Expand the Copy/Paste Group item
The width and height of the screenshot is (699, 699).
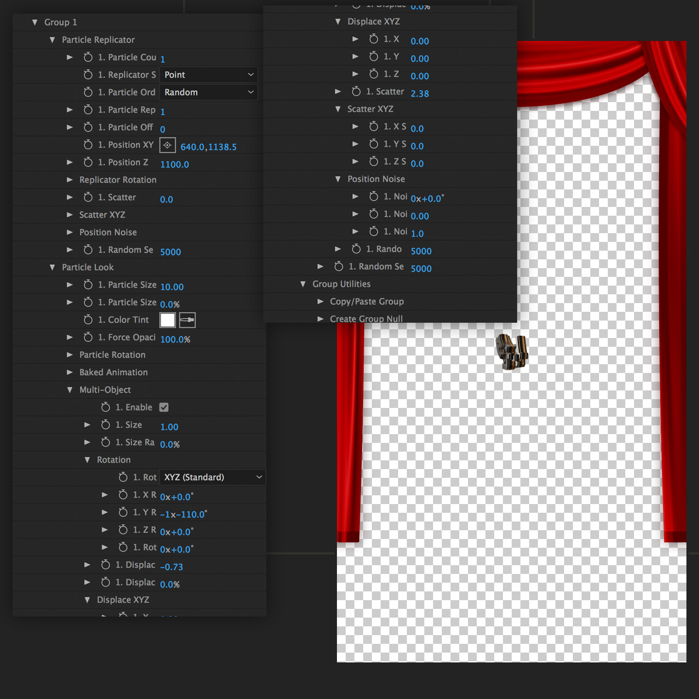click(321, 301)
